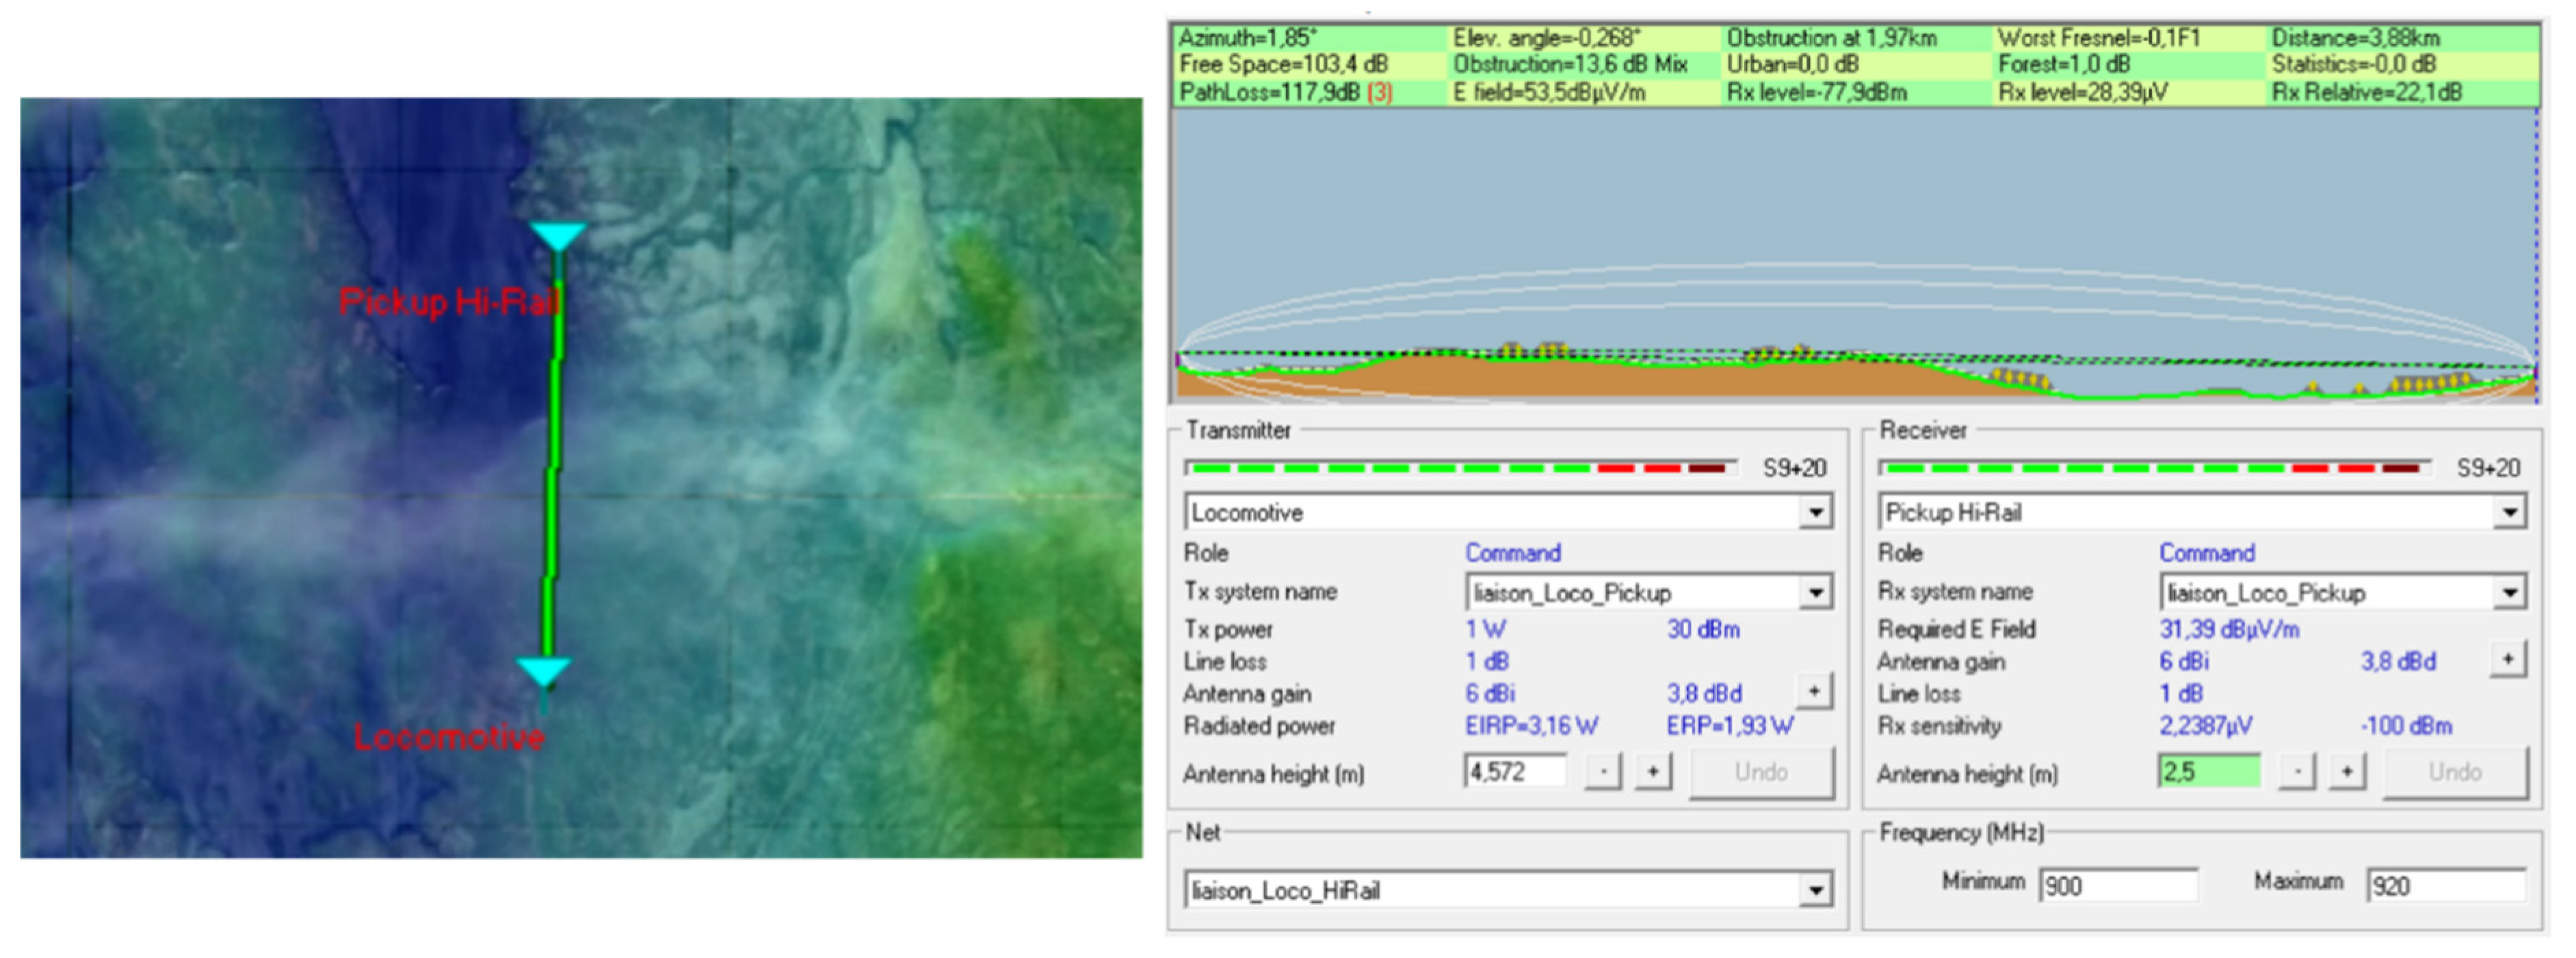Increase transmitter antenna height with plus button
Screen dimensions: 2576x958
pos(1652,772)
